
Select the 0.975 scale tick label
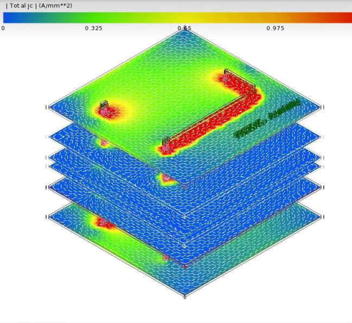pos(276,28)
